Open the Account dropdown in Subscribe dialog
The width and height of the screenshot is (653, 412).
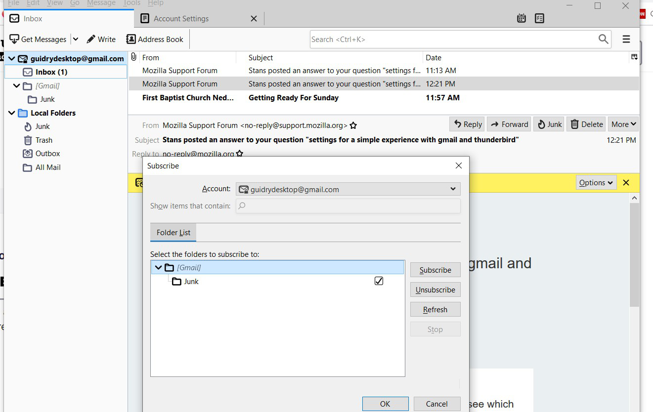348,189
